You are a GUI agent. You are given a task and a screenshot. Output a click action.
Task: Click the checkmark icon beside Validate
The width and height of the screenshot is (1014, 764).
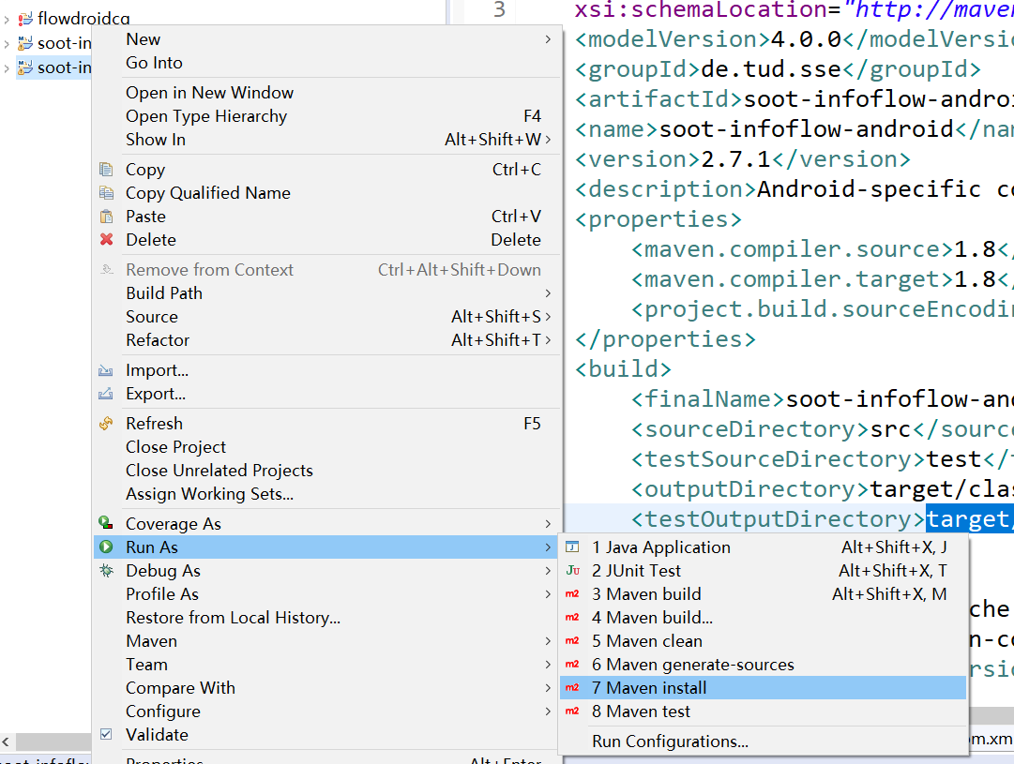tap(106, 734)
